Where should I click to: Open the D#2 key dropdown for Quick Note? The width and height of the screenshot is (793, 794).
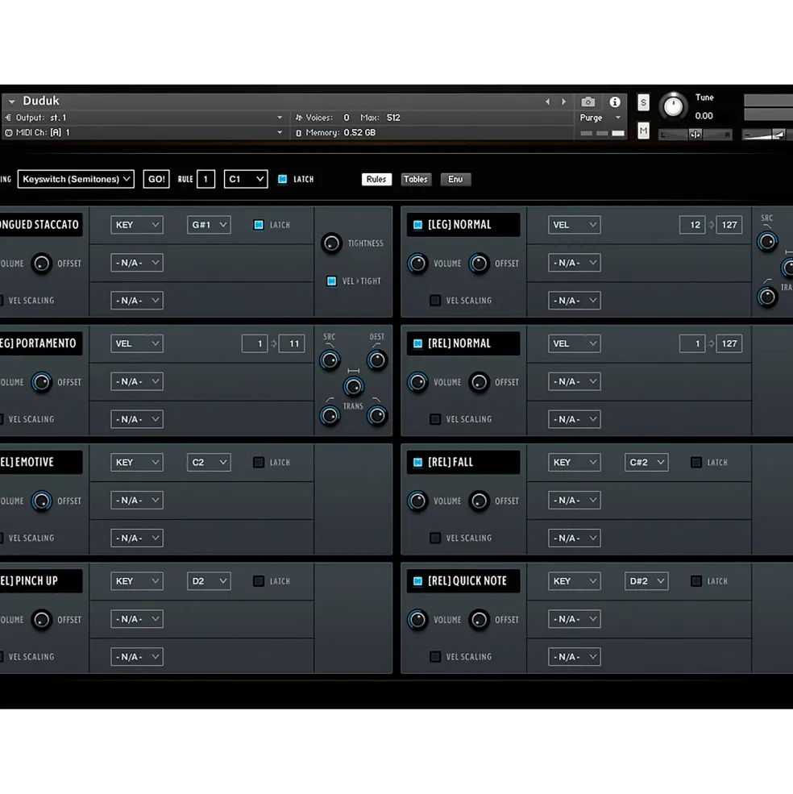(x=646, y=581)
